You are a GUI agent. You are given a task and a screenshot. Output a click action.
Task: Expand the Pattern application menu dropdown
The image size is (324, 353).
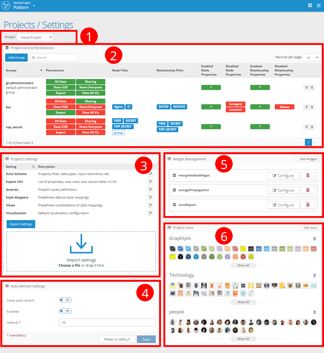click(34, 6)
